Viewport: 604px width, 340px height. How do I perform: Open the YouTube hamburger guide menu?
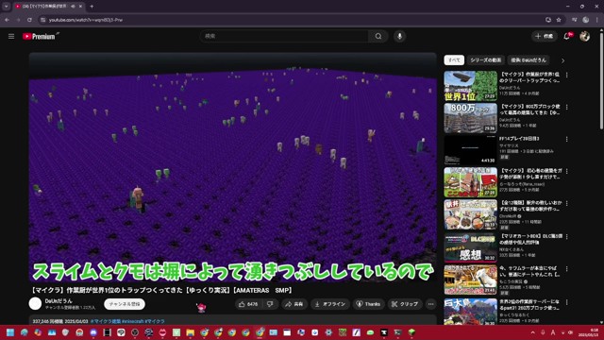(11, 36)
